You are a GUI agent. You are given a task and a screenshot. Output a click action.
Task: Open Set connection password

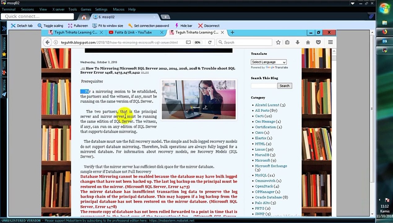(x=149, y=26)
